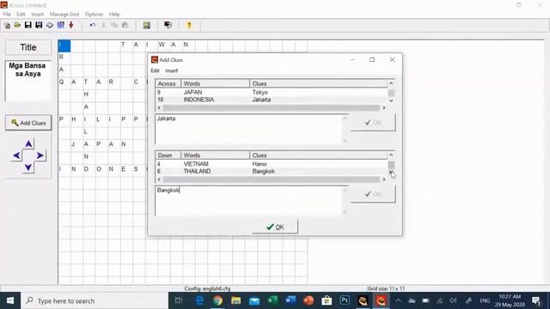Open the main window Insert menu

(38, 15)
